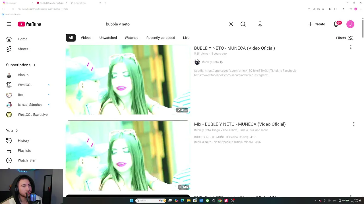Bookmark this page with the star icon
The height and width of the screenshot is (204, 364).
(x=323, y=9)
